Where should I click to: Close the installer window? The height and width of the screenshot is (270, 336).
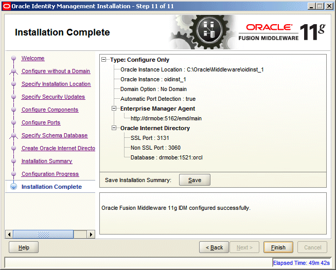(329, 6)
